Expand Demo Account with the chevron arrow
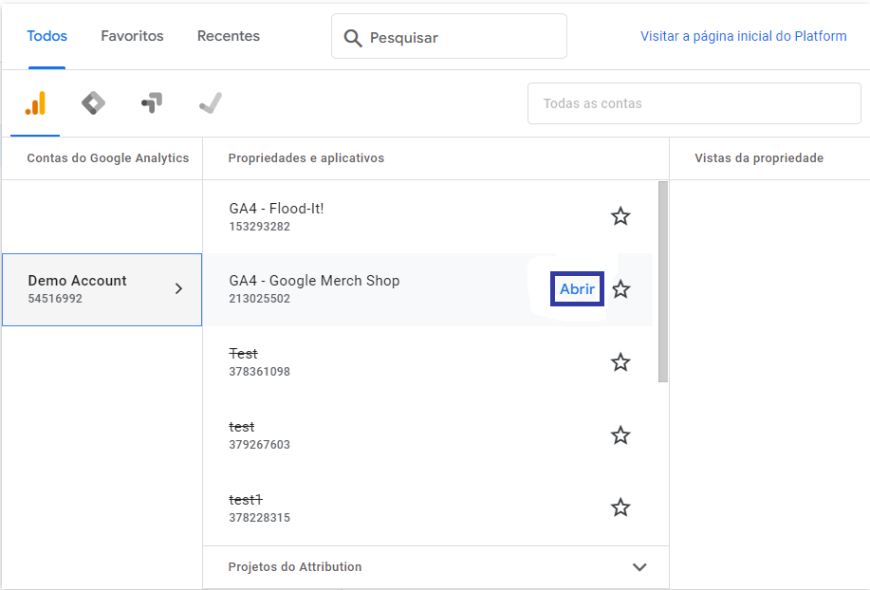Image resolution: width=870 pixels, height=590 pixels. tap(178, 289)
